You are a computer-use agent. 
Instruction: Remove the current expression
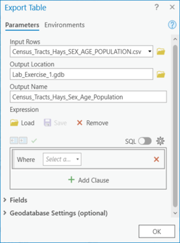(93, 123)
